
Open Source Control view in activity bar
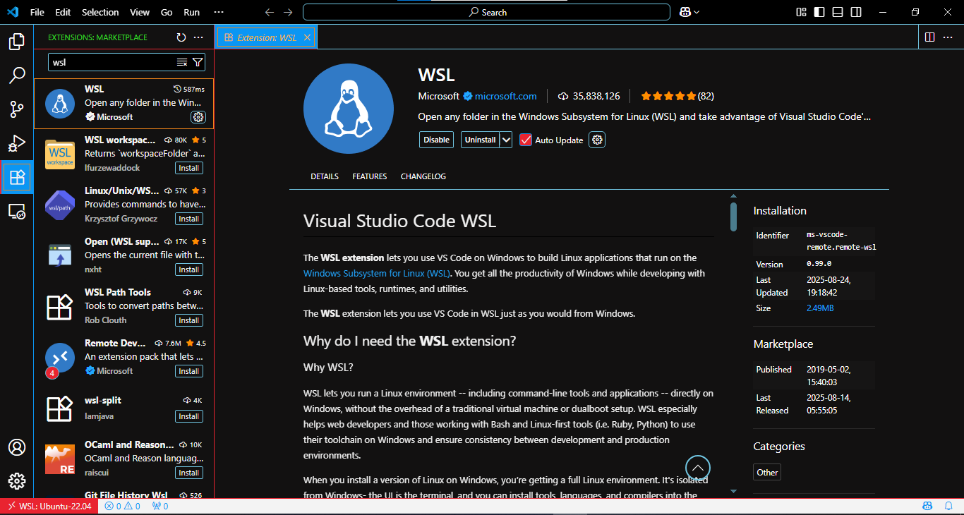[17, 109]
